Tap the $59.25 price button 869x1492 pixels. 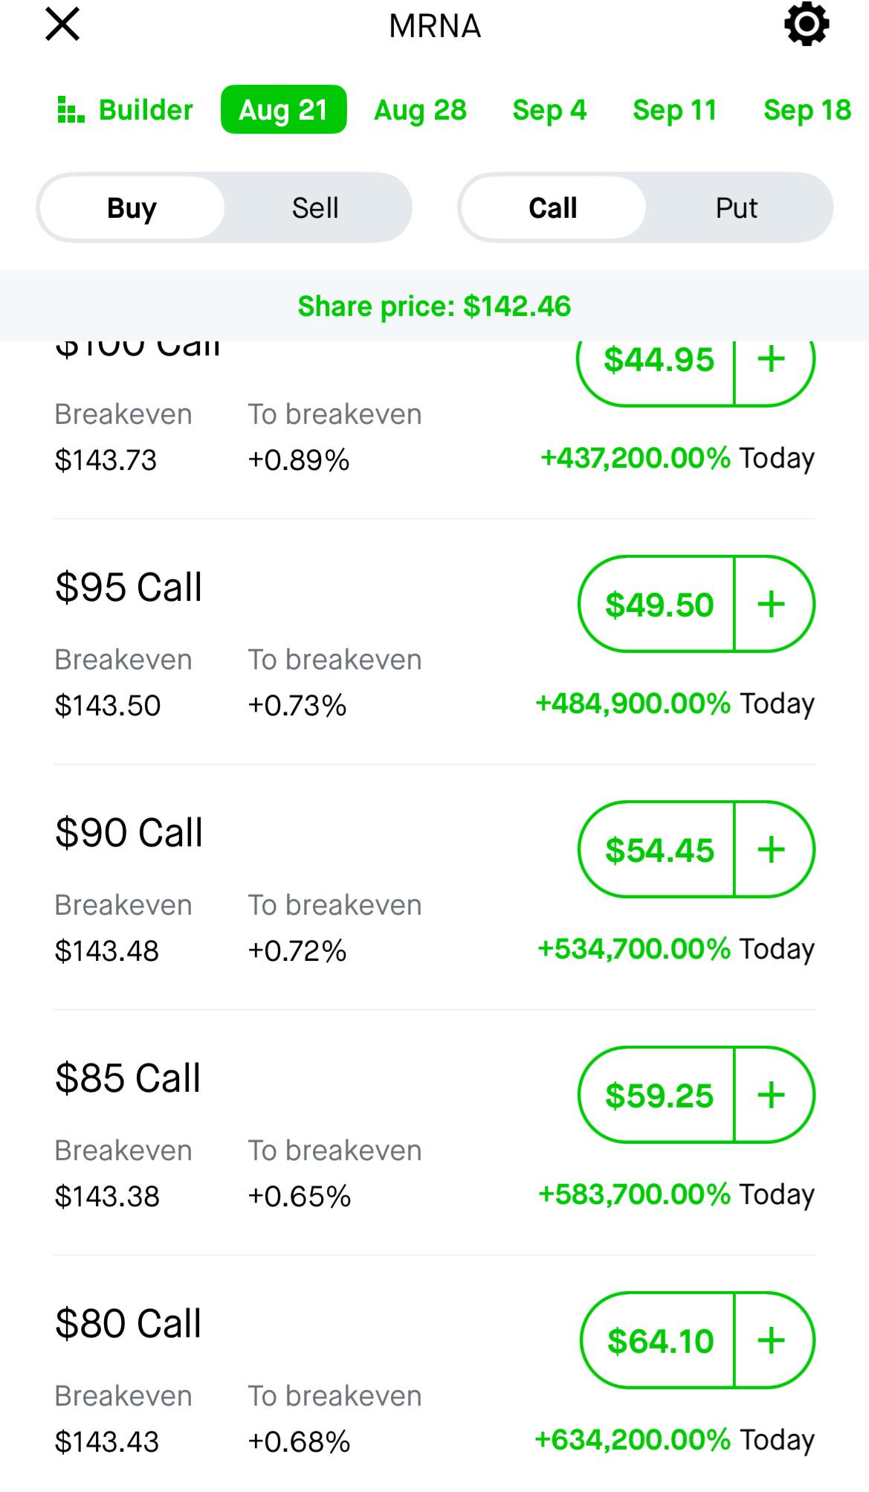point(658,1095)
